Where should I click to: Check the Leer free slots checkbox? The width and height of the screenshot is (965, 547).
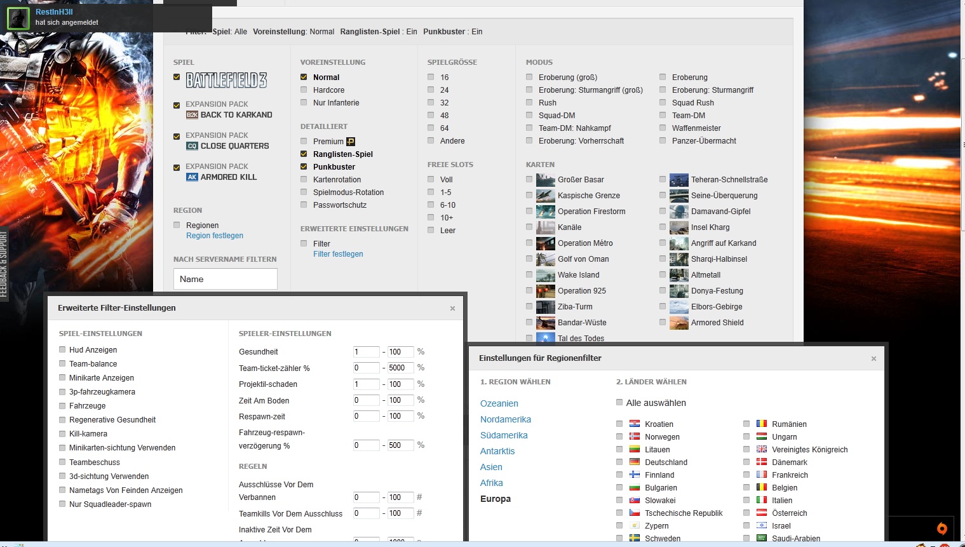point(431,230)
